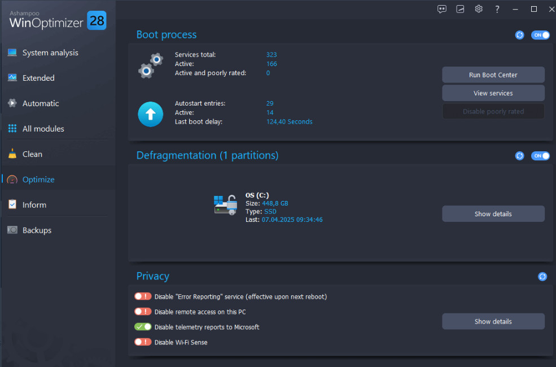Click the Clean broom icon
Viewport: 556px width, 367px height.
point(12,154)
